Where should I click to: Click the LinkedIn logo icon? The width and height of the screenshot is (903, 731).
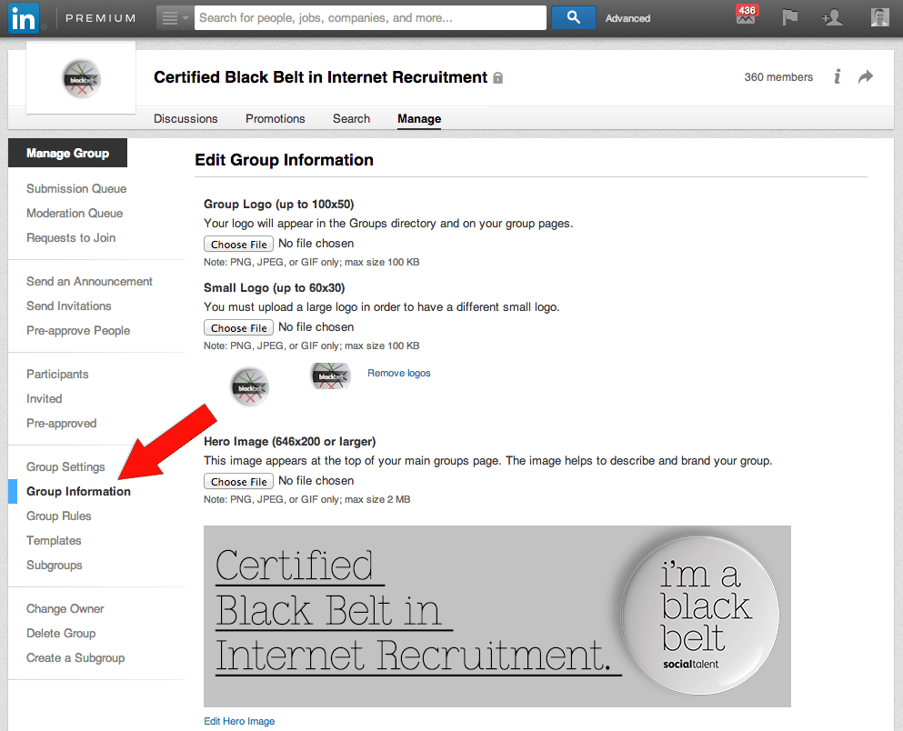pyautogui.click(x=24, y=18)
